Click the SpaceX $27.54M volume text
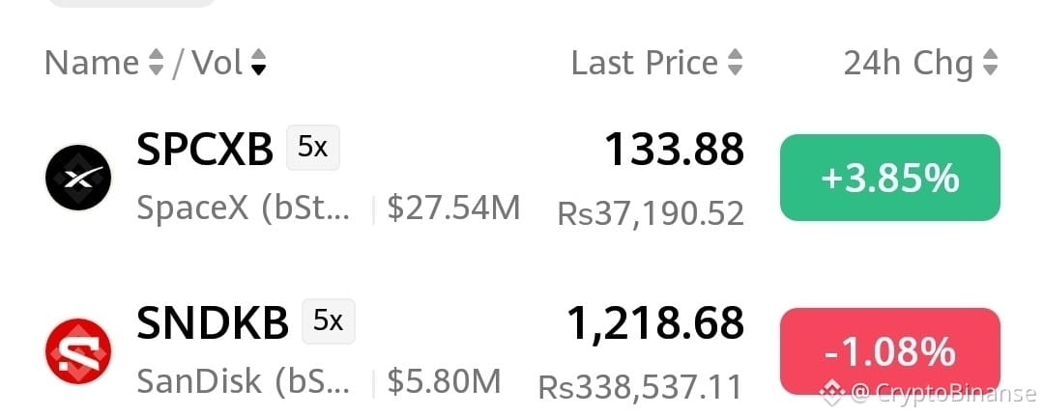 453,208
